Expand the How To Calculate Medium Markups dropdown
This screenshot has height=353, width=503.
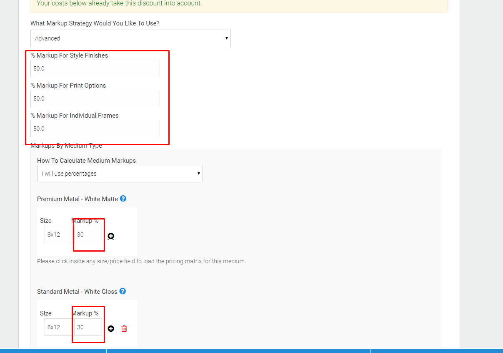click(x=120, y=174)
